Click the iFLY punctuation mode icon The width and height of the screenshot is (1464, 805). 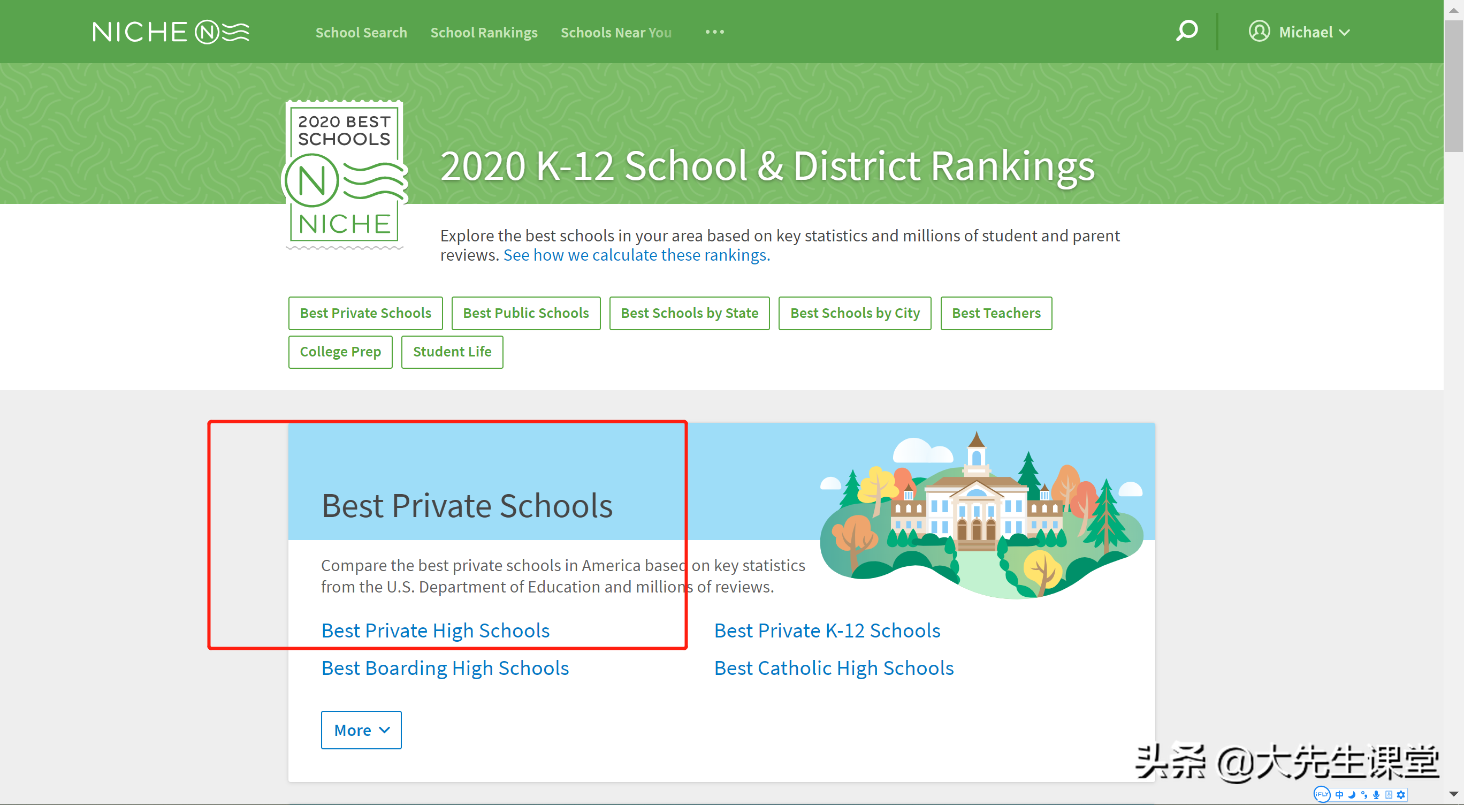[x=1364, y=795]
